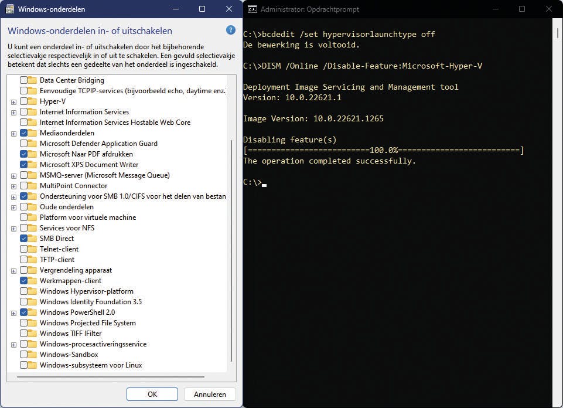This screenshot has width=563, height=408.
Task: Expand the Internet Information Services node
Action: tap(13, 112)
